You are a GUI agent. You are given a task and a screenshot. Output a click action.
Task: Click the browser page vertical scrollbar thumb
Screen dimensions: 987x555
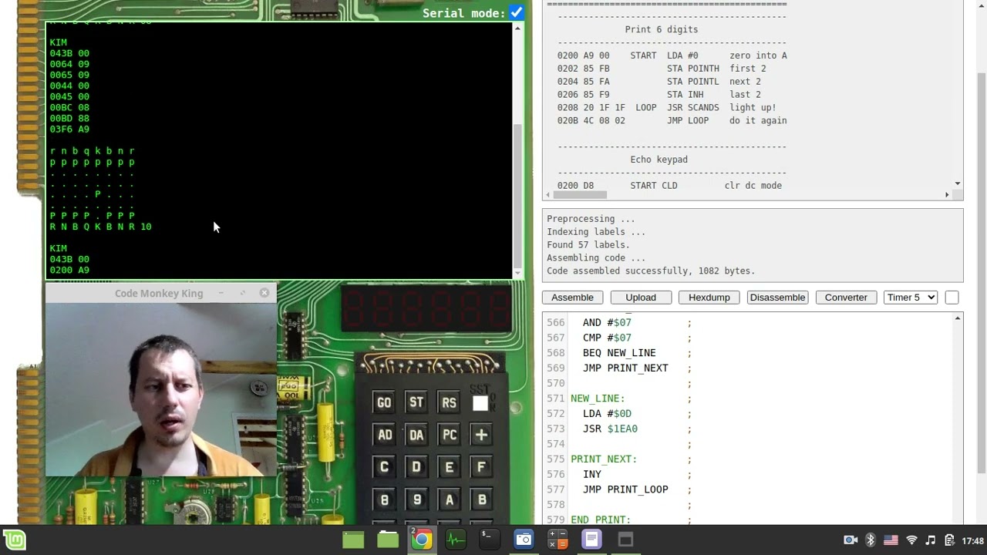[982, 274]
